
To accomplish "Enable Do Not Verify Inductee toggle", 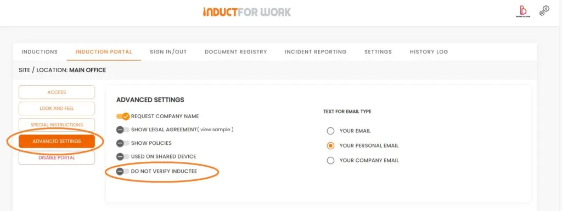I will pyautogui.click(x=122, y=172).
